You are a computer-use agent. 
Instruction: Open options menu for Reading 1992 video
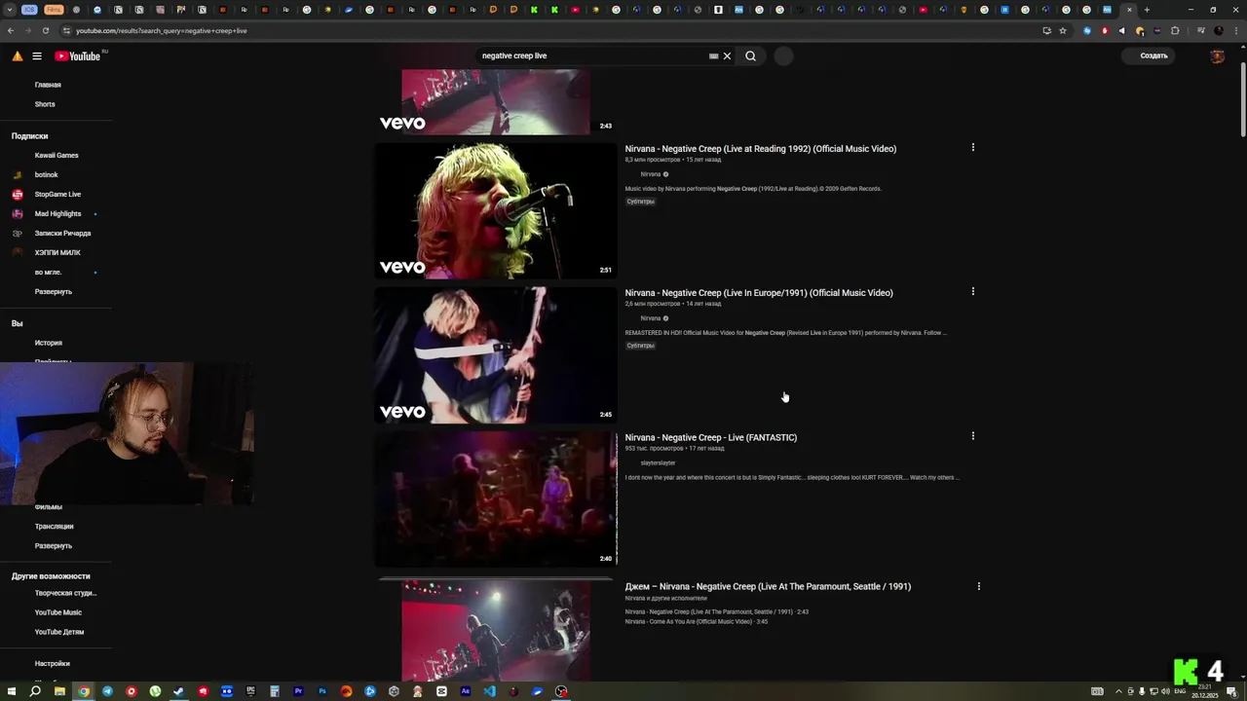[x=972, y=147]
